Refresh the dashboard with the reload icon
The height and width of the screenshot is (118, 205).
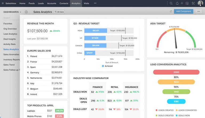pos(171,12)
